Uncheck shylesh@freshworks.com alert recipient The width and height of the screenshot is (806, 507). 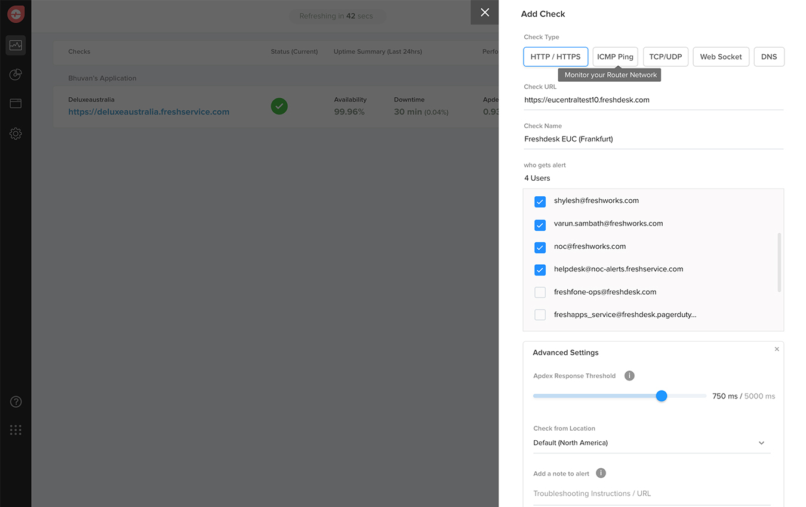[540, 202]
